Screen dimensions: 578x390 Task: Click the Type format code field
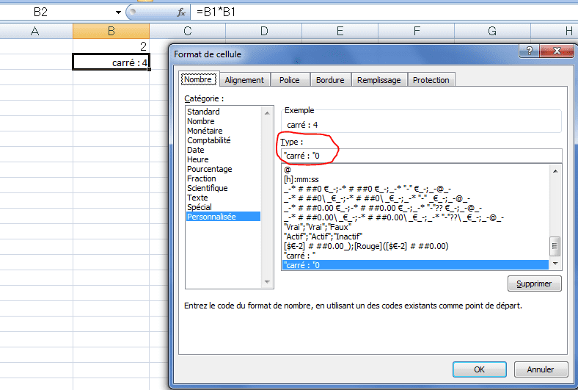[421, 155]
